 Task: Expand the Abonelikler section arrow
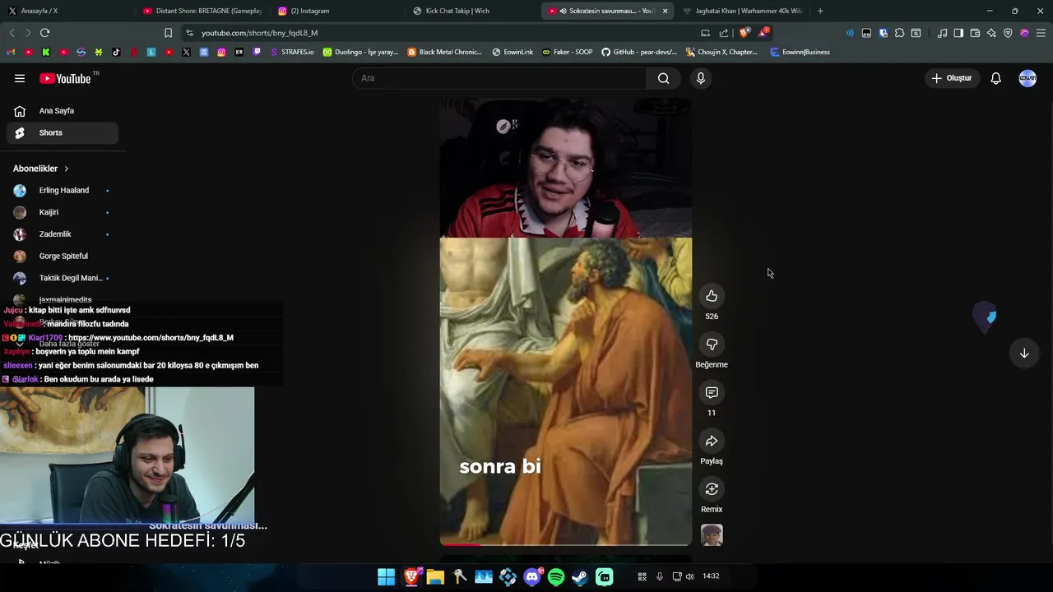(67, 169)
